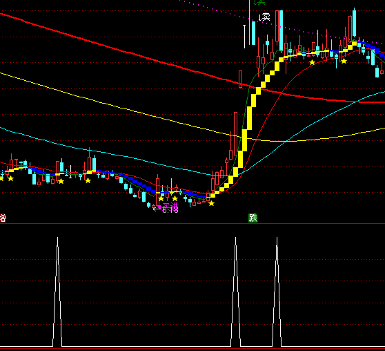Click the green 跌 signal badge
The height and width of the screenshot is (351, 385).
pos(253,218)
